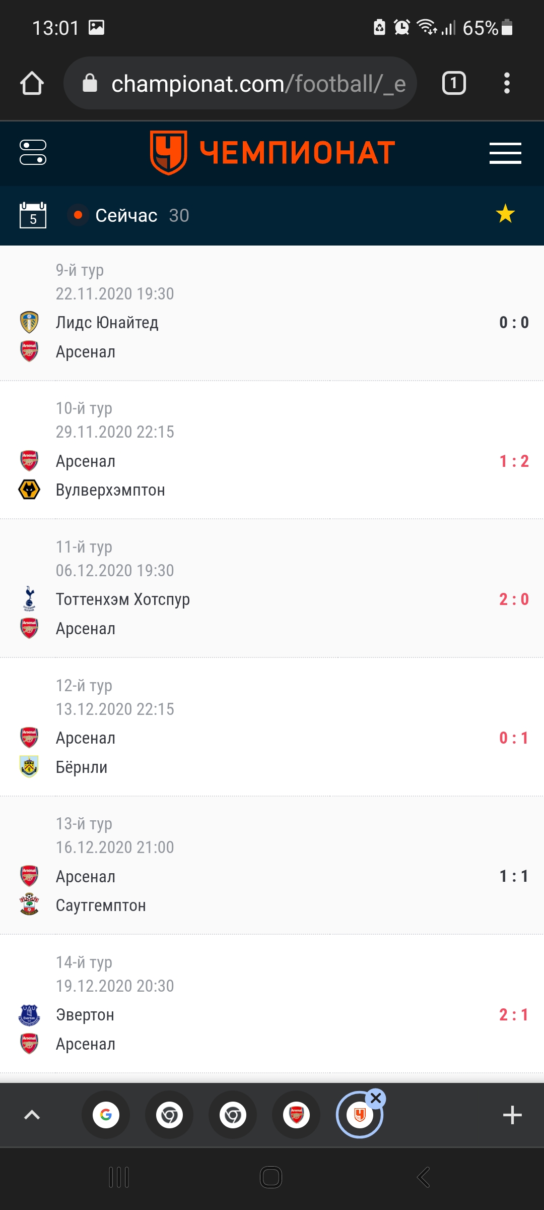
Task: Click the Тоттенхэм Хотспур crest icon
Action: 29,599
